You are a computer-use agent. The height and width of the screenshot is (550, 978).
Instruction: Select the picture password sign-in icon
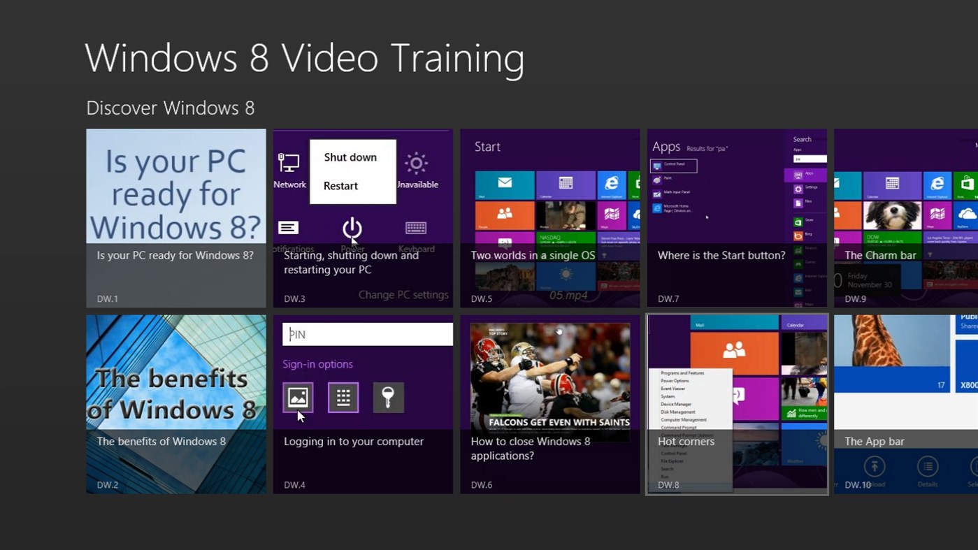point(298,397)
